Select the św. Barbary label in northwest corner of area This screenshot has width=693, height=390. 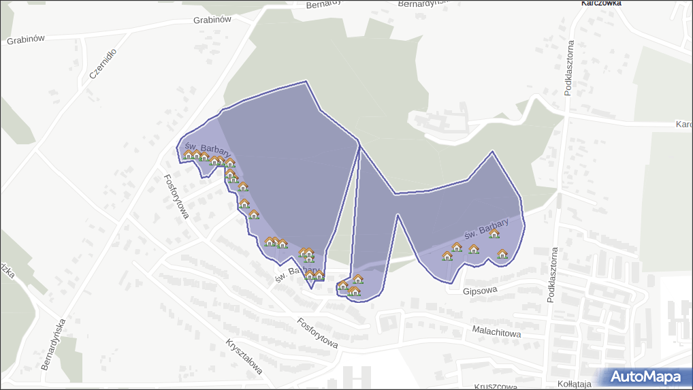pyautogui.click(x=208, y=149)
